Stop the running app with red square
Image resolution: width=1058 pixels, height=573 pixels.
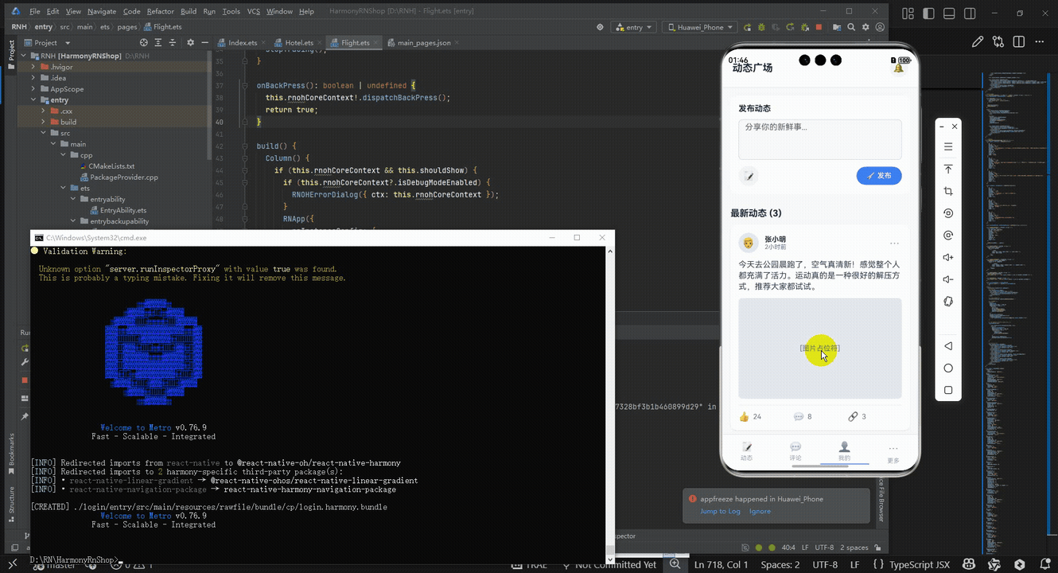[x=819, y=27]
